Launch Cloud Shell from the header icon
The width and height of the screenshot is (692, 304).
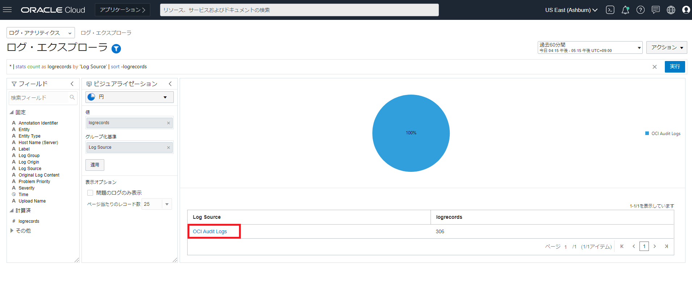(x=610, y=10)
